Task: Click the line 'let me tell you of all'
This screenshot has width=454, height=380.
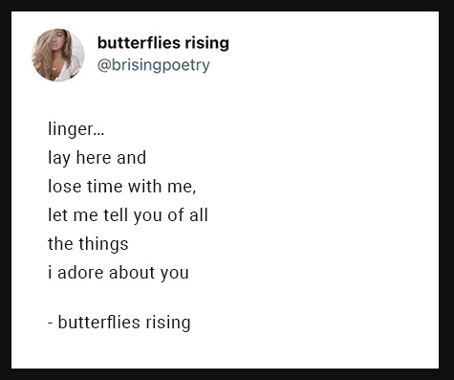Action: [x=128, y=215]
